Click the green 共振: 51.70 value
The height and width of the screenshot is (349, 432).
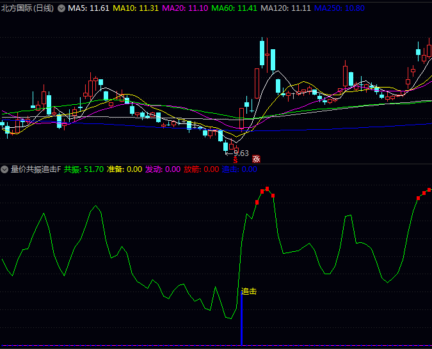84,169
